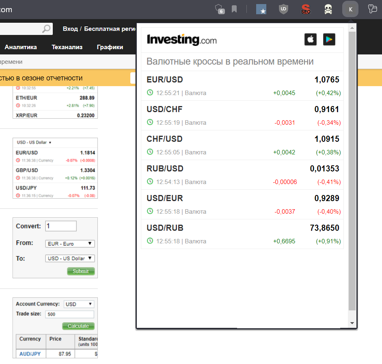Open the Investing.com extension K icon

350,9
